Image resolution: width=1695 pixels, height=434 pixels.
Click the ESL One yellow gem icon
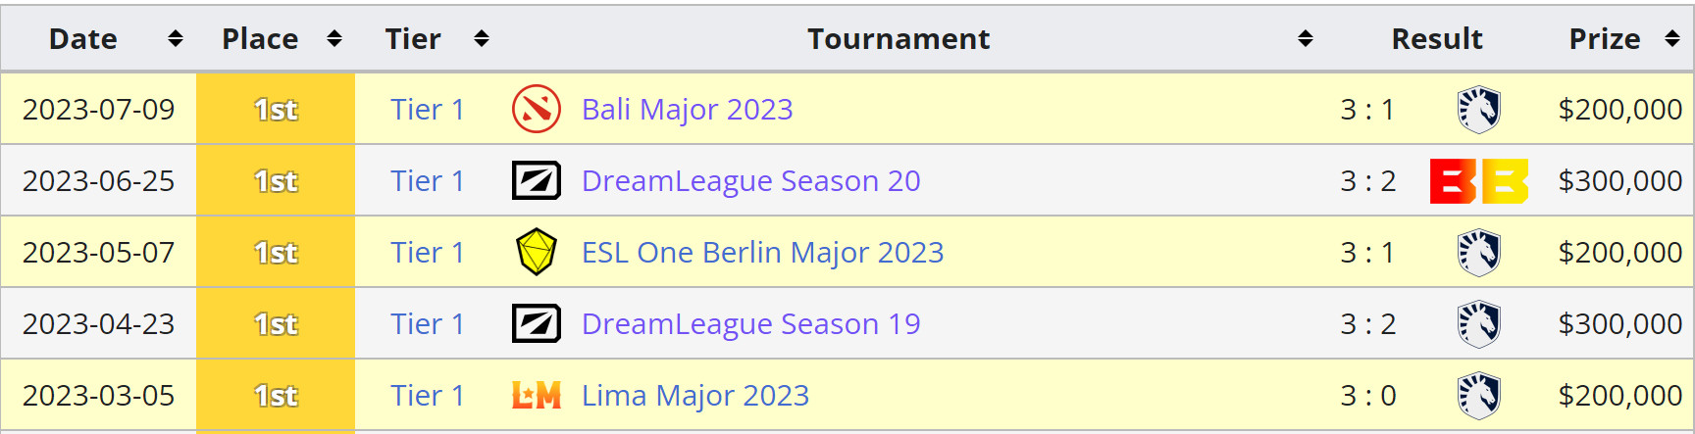click(x=537, y=252)
